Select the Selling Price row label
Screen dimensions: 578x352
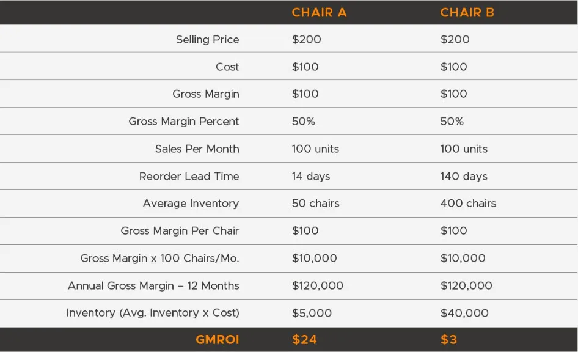[x=207, y=40]
